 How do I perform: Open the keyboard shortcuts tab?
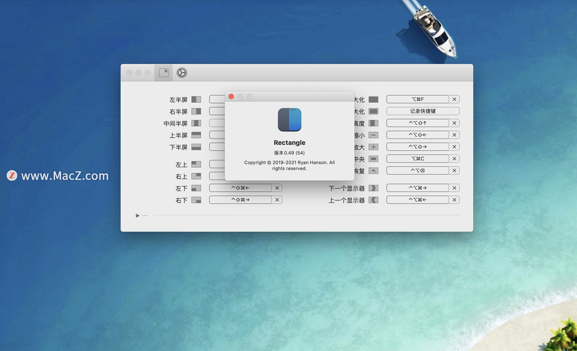click(164, 73)
